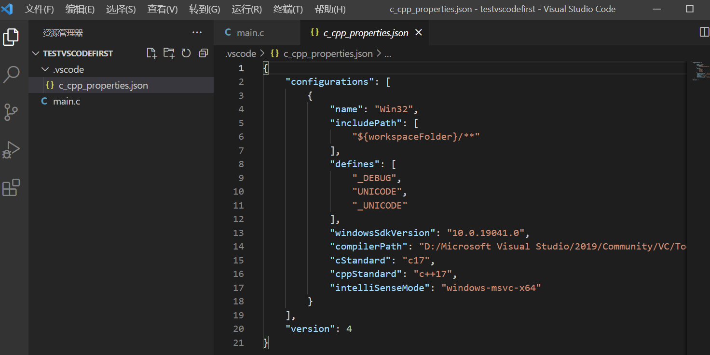Open the 运行(R) menu
Screen dimensions: 710x355
(x=246, y=9)
